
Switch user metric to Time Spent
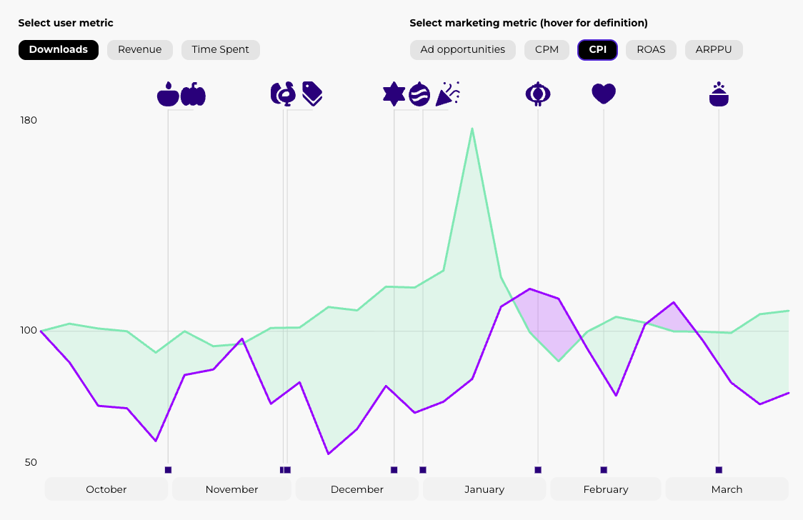click(x=220, y=50)
